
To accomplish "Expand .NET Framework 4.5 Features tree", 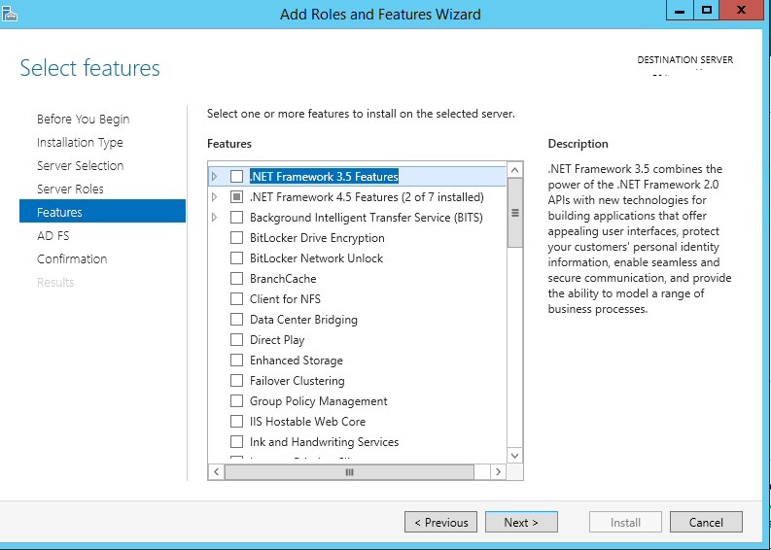I will coord(215,197).
